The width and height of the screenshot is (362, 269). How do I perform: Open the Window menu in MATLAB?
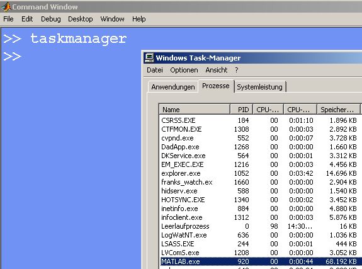(x=112, y=19)
